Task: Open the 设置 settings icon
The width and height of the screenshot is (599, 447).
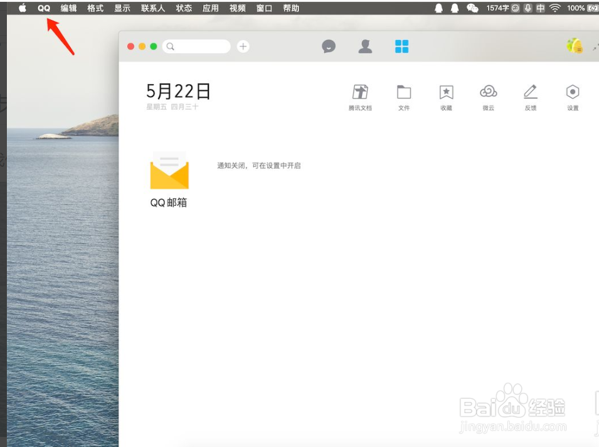Action: click(x=573, y=97)
